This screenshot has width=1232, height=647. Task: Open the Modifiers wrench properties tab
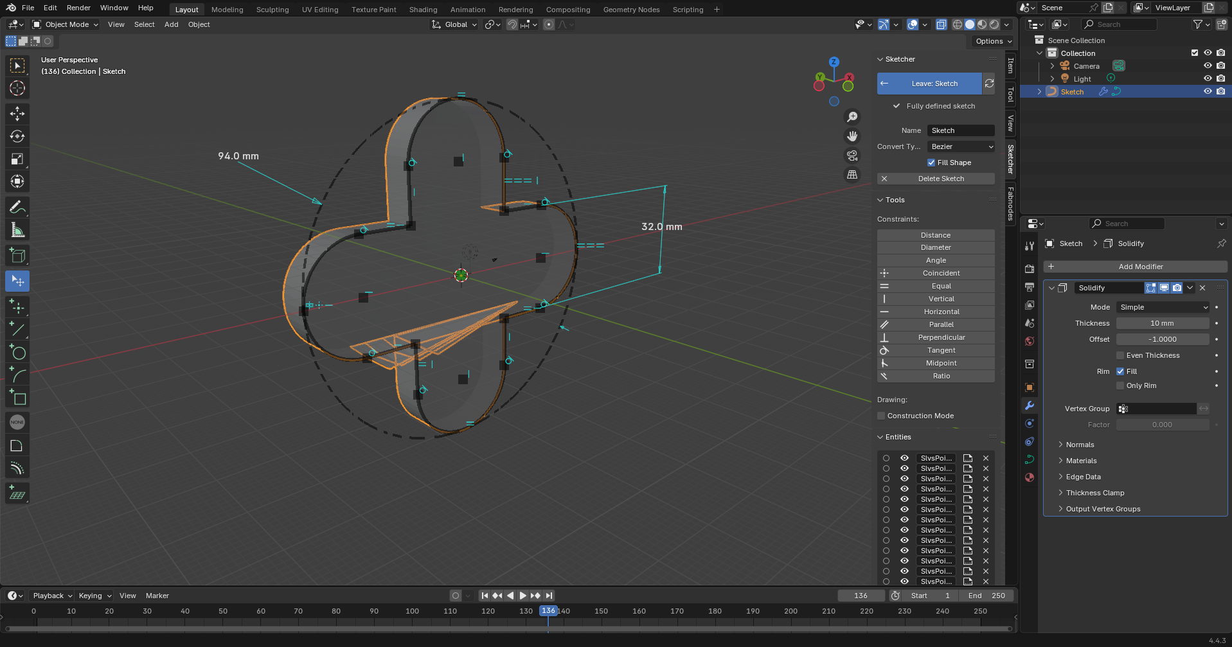click(x=1030, y=405)
